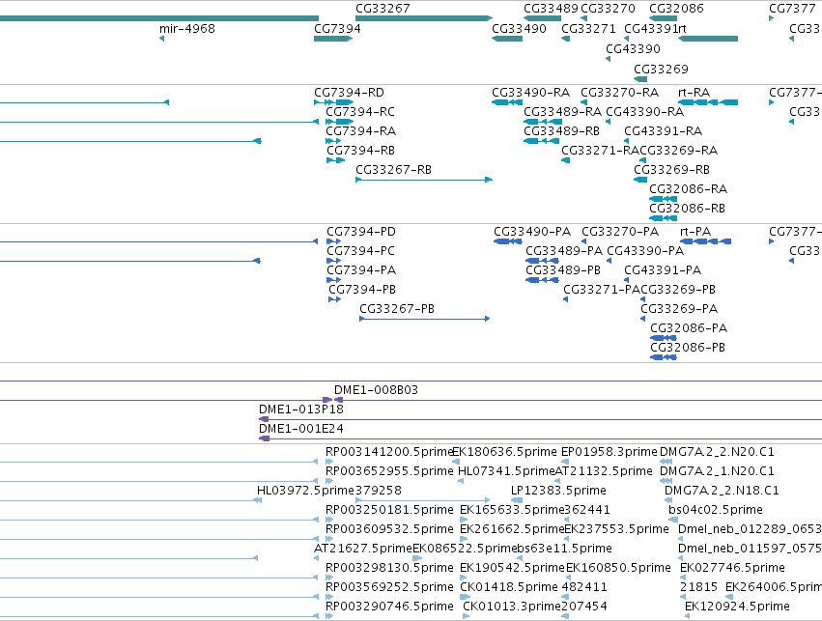Select transcript CG33489-RA
The image size is (822, 621).
point(562,112)
